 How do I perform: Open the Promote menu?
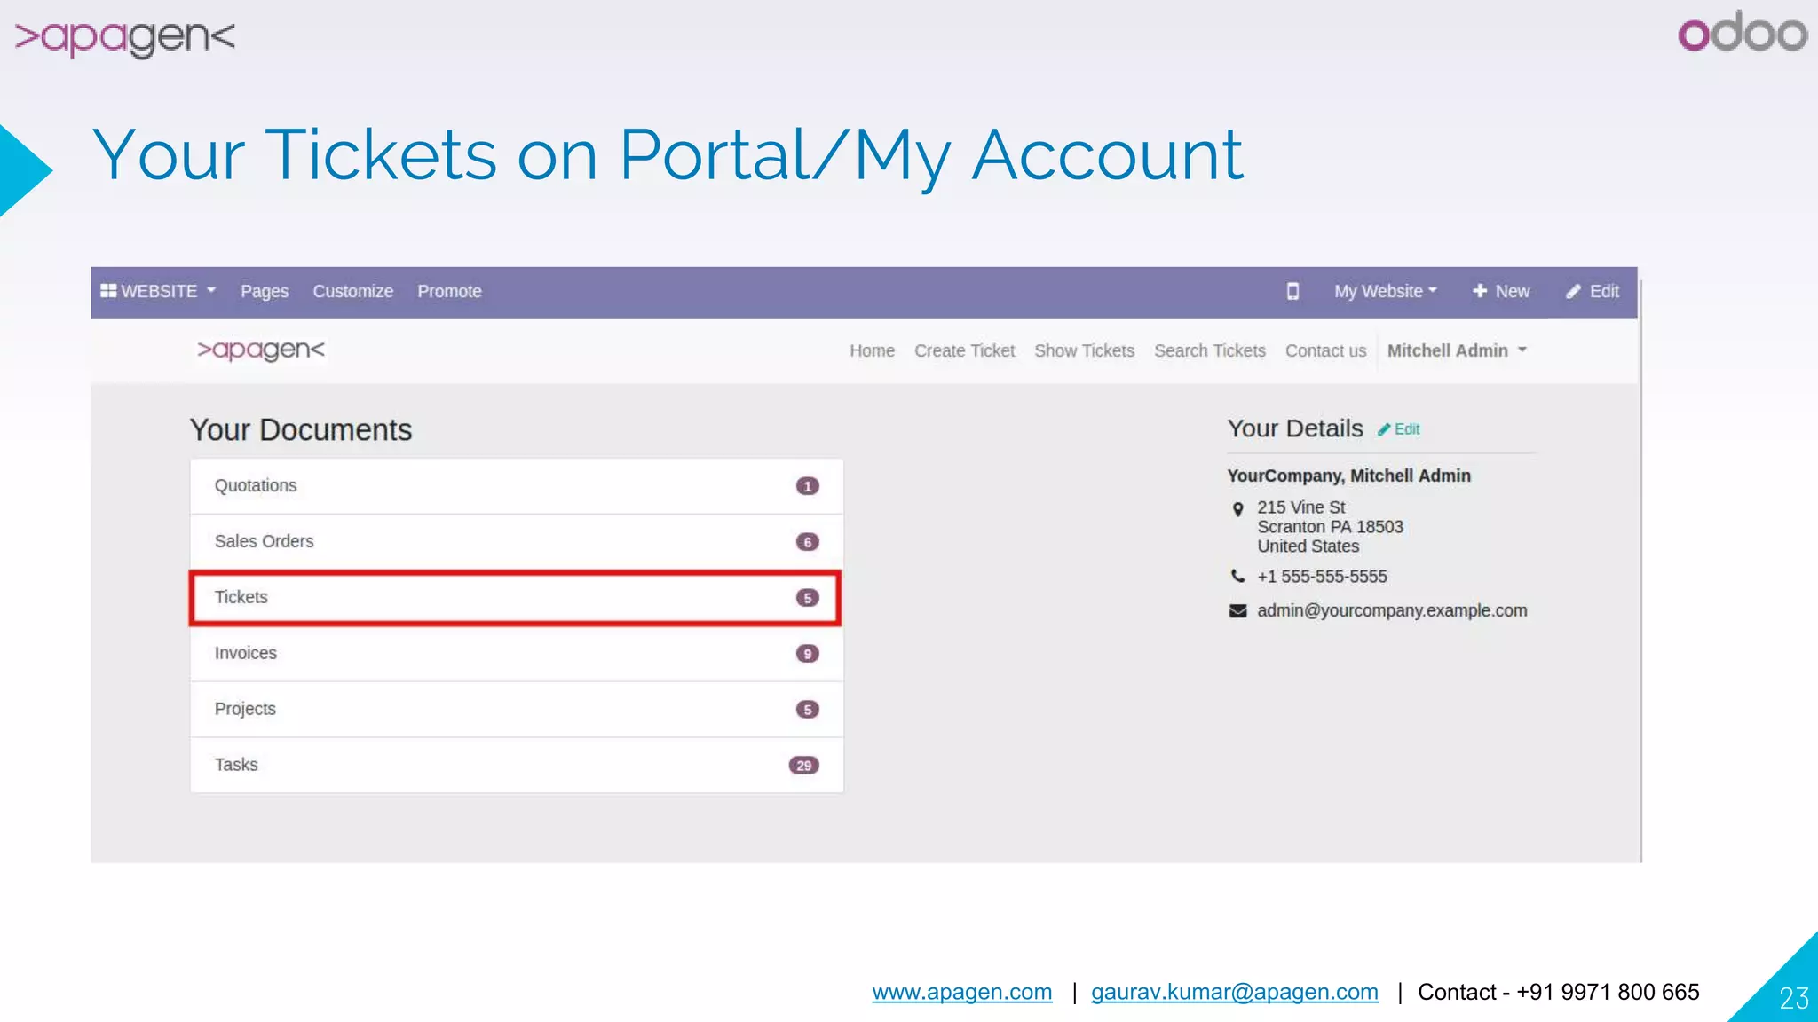449,291
